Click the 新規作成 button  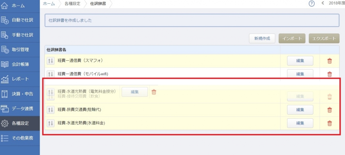tap(262, 38)
